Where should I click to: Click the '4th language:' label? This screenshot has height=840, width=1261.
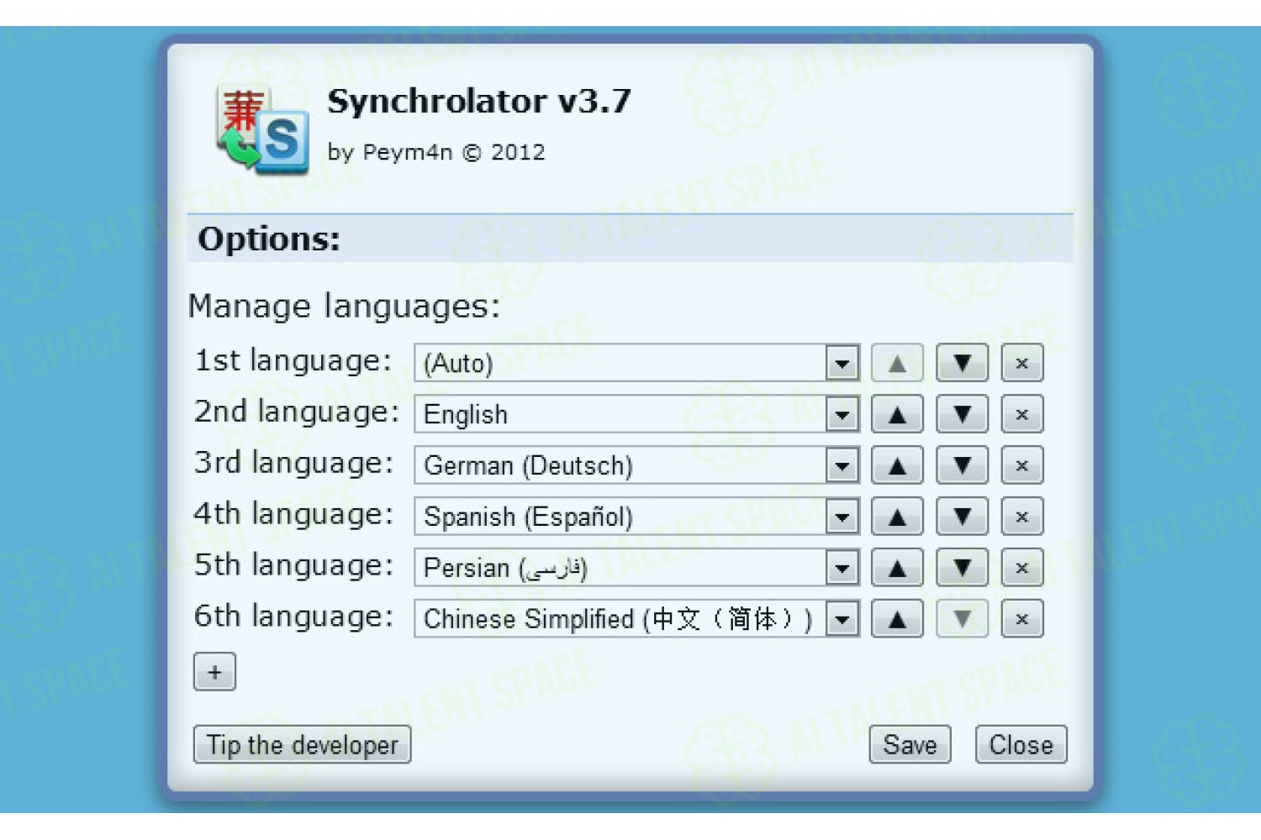(293, 515)
